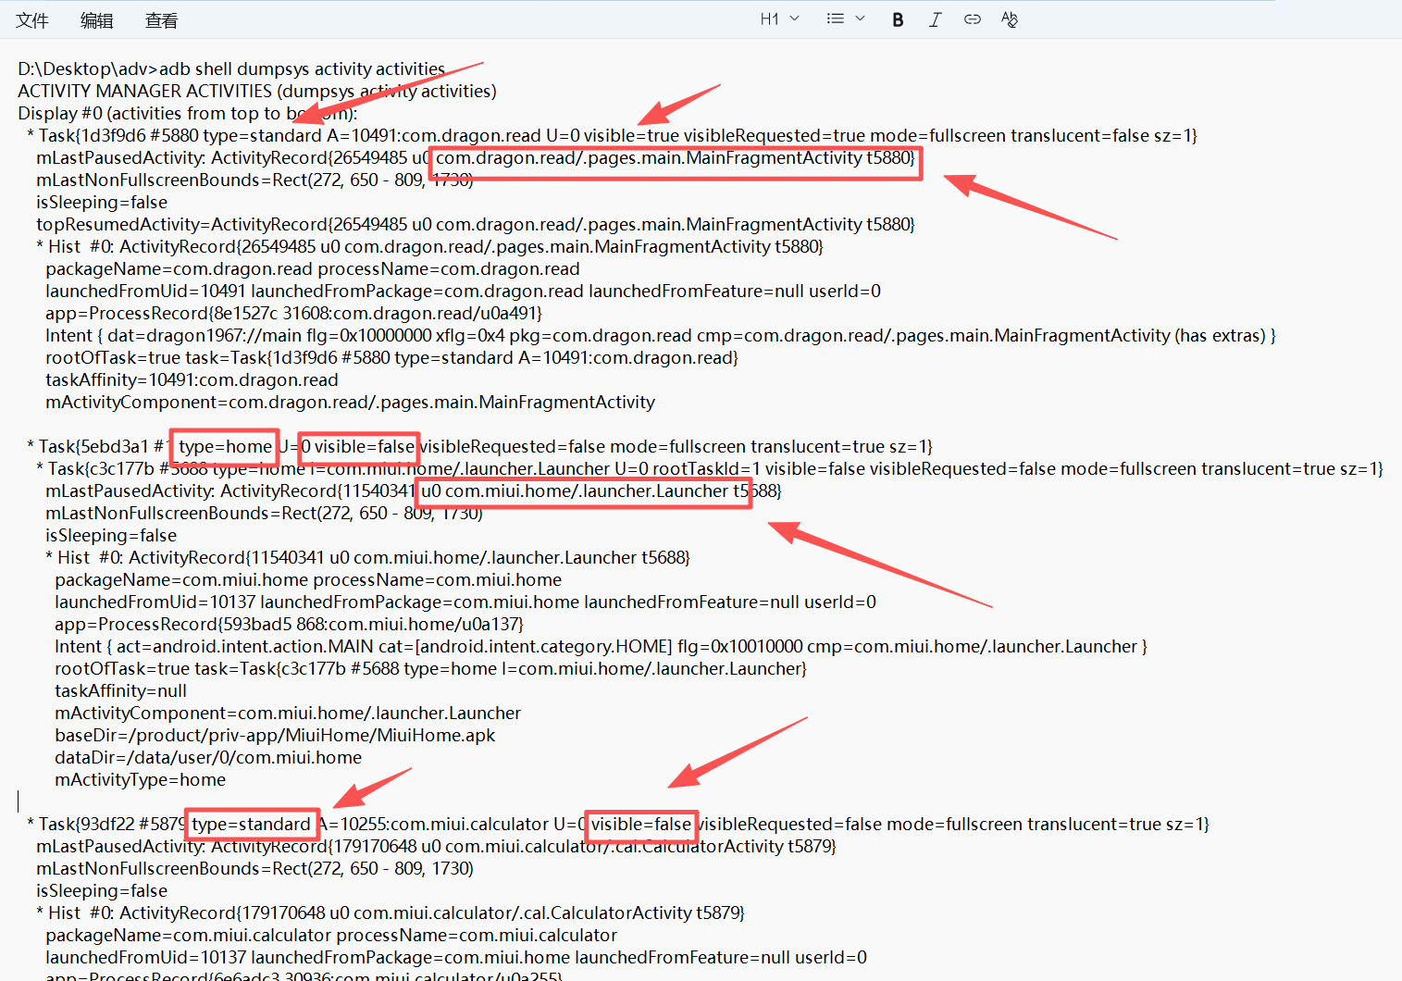
Task: Clear formatting using the eraser icon
Action: tap(1010, 19)
